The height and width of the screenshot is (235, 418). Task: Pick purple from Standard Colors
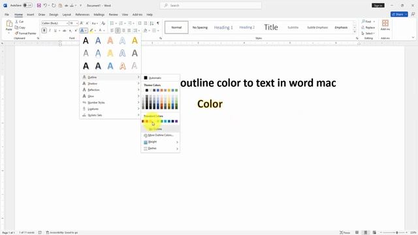tap(176, 121)
